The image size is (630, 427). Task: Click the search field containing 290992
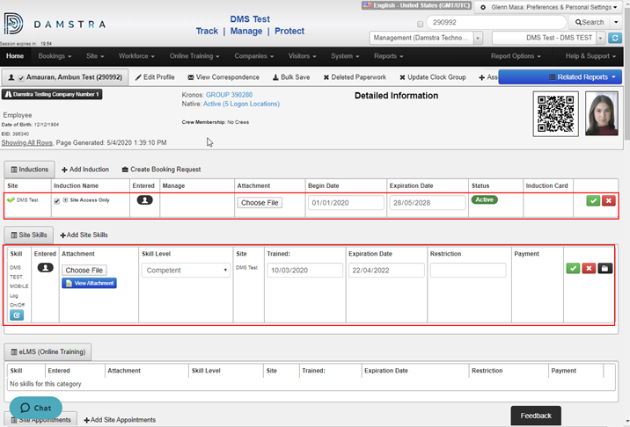[496, 22]
